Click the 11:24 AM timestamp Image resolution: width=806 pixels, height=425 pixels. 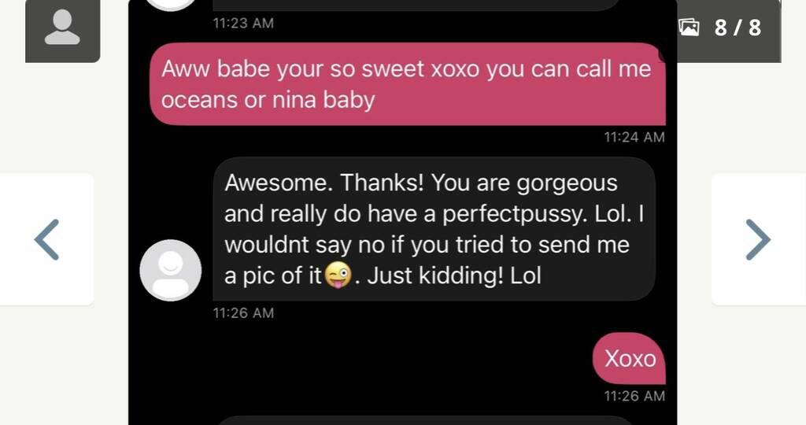pyautogui.click(x=634, y=137)
